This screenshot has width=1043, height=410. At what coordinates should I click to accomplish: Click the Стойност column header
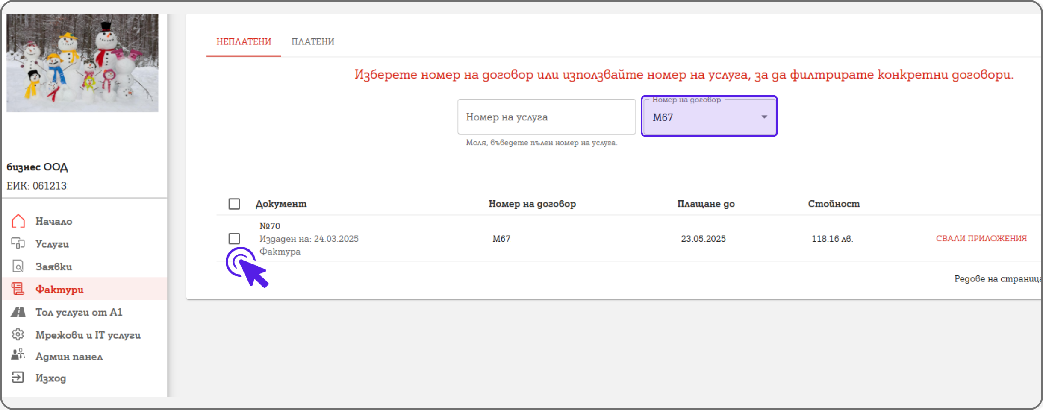834,204
